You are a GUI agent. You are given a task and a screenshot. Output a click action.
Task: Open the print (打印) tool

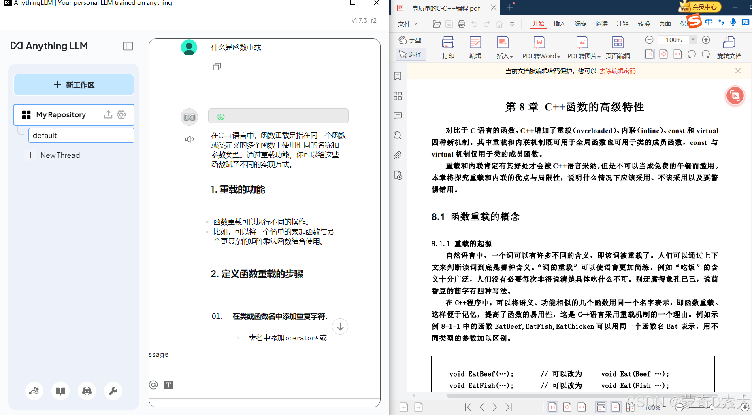pos(448,47)
